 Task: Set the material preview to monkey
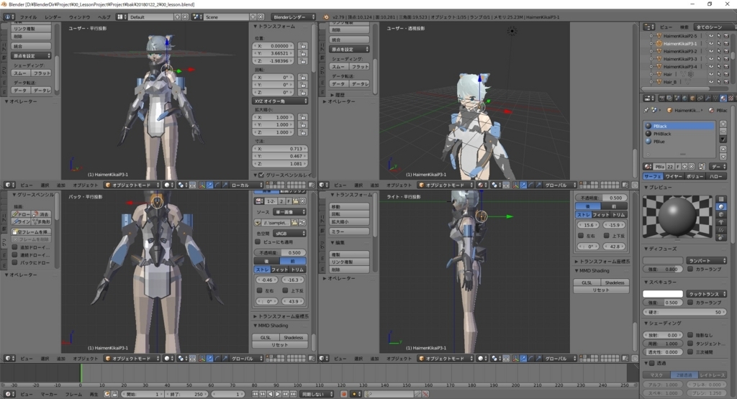(721, 222)
